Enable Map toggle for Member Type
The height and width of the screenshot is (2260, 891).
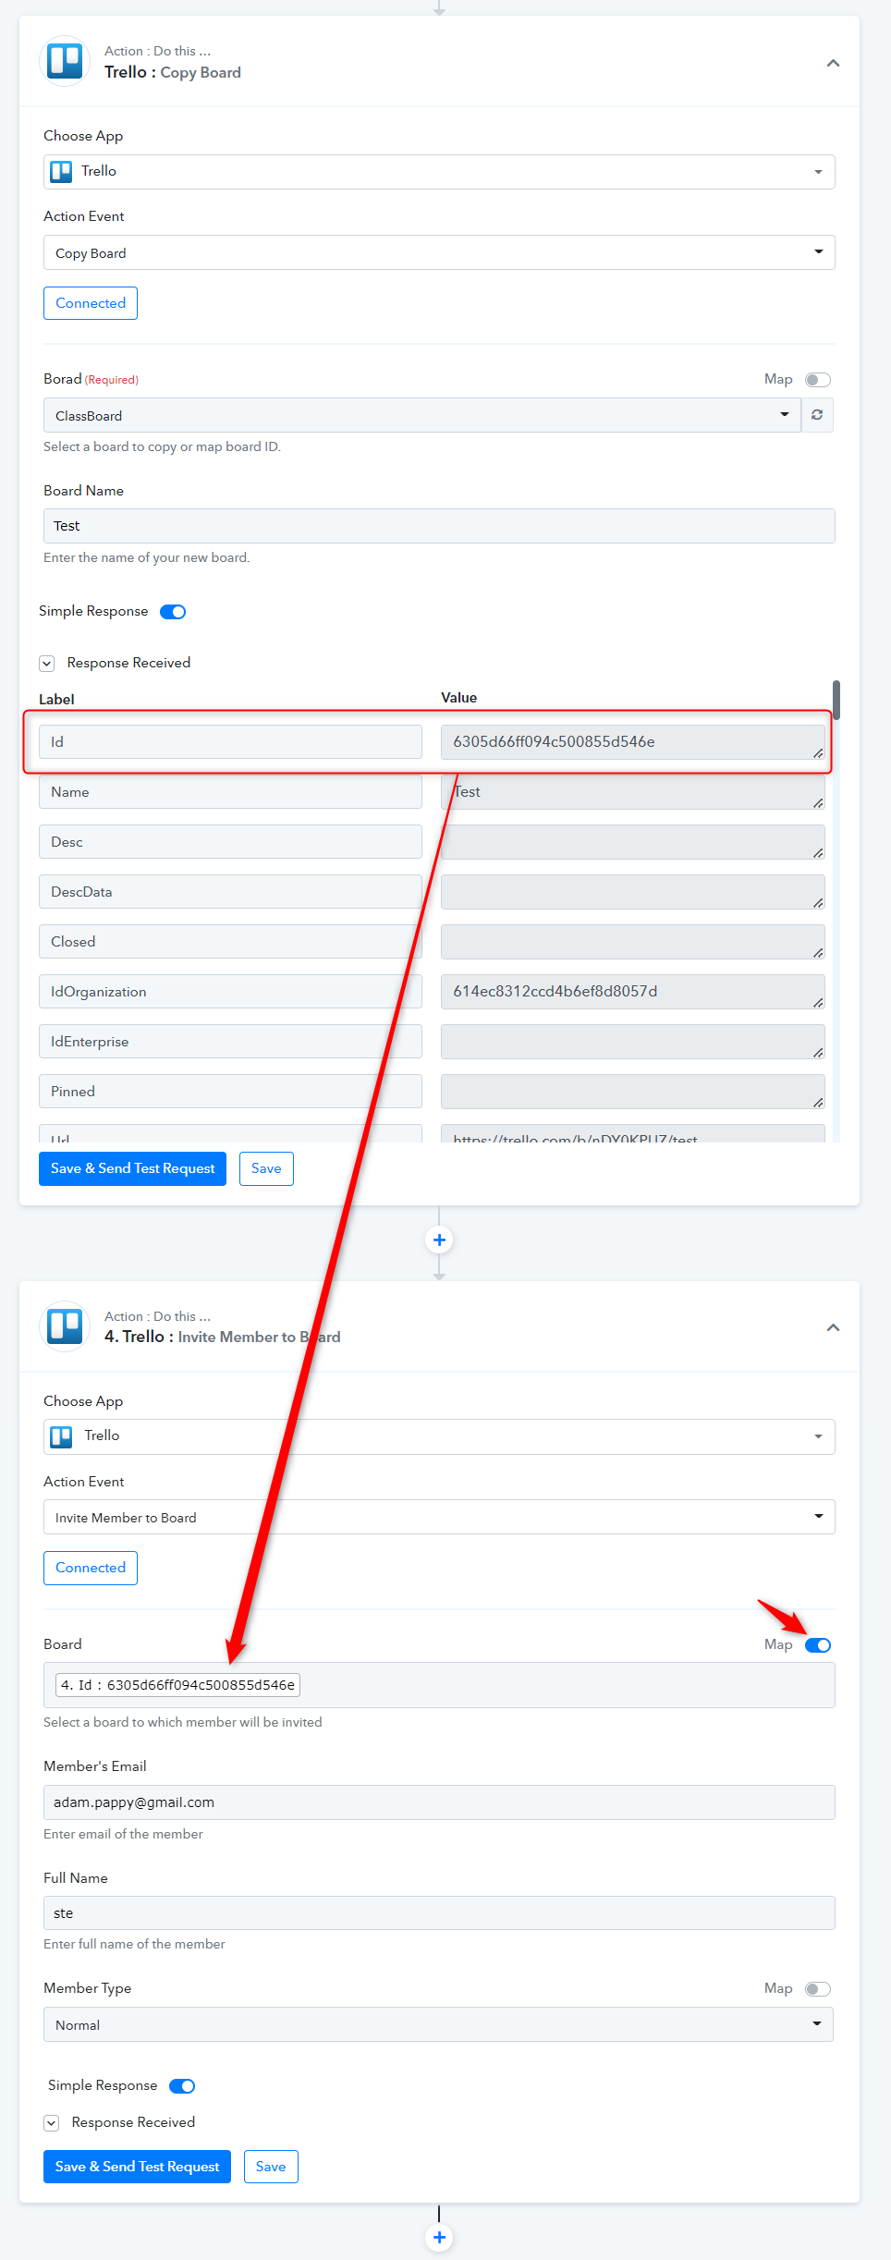click(818, 1989)
